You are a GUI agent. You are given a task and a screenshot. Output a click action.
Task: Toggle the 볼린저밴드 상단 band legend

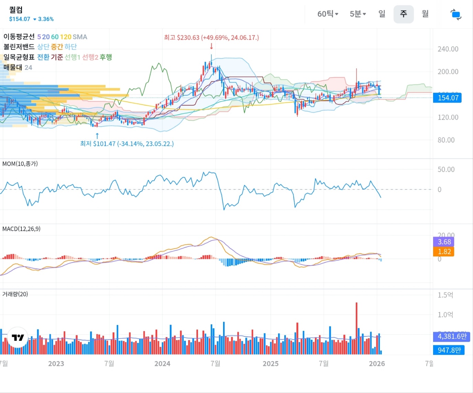pyautogui.click(x=43, y=47)
